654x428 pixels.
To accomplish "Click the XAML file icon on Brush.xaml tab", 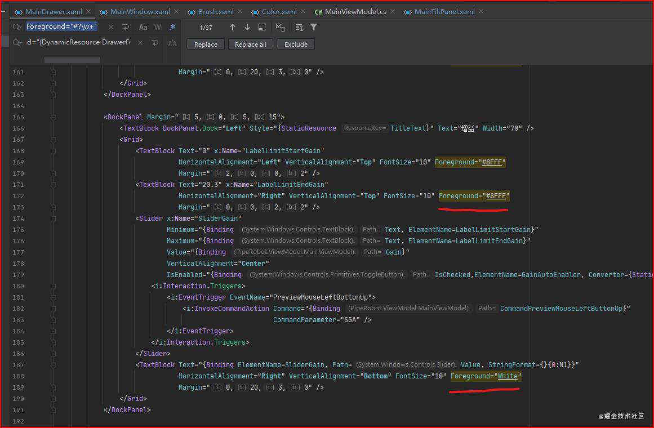I will [x=191, y=12].
